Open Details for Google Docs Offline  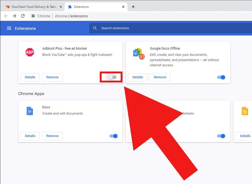click(x=138, y=77)
